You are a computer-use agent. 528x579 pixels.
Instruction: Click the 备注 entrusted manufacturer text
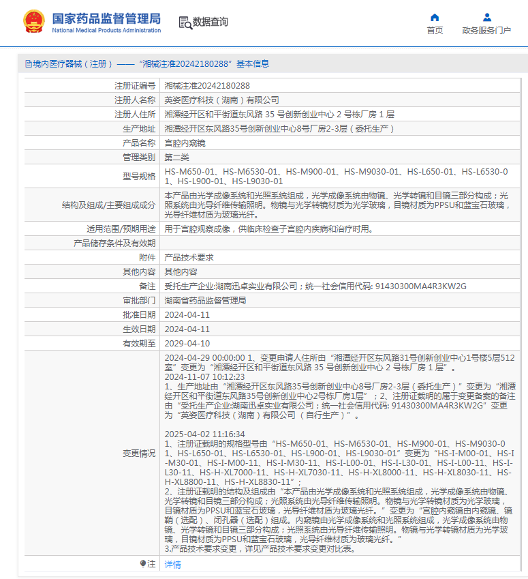pos(315,286)
